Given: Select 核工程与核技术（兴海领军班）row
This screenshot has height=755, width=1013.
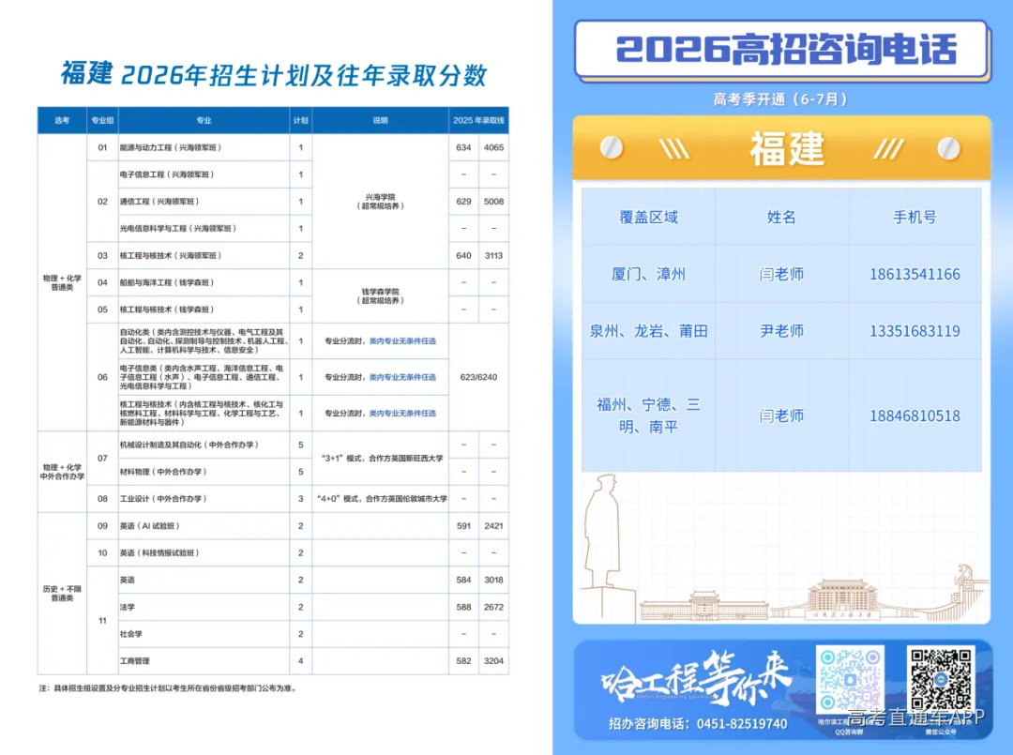Looking at the screenshot, I should tap(298, 256).
